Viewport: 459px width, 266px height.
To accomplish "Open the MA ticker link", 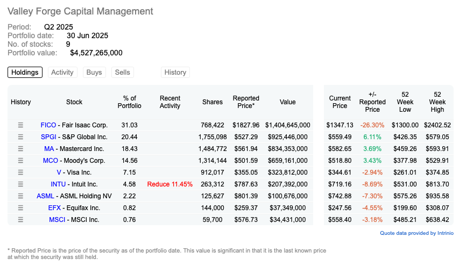I will (x=49, y=149).
